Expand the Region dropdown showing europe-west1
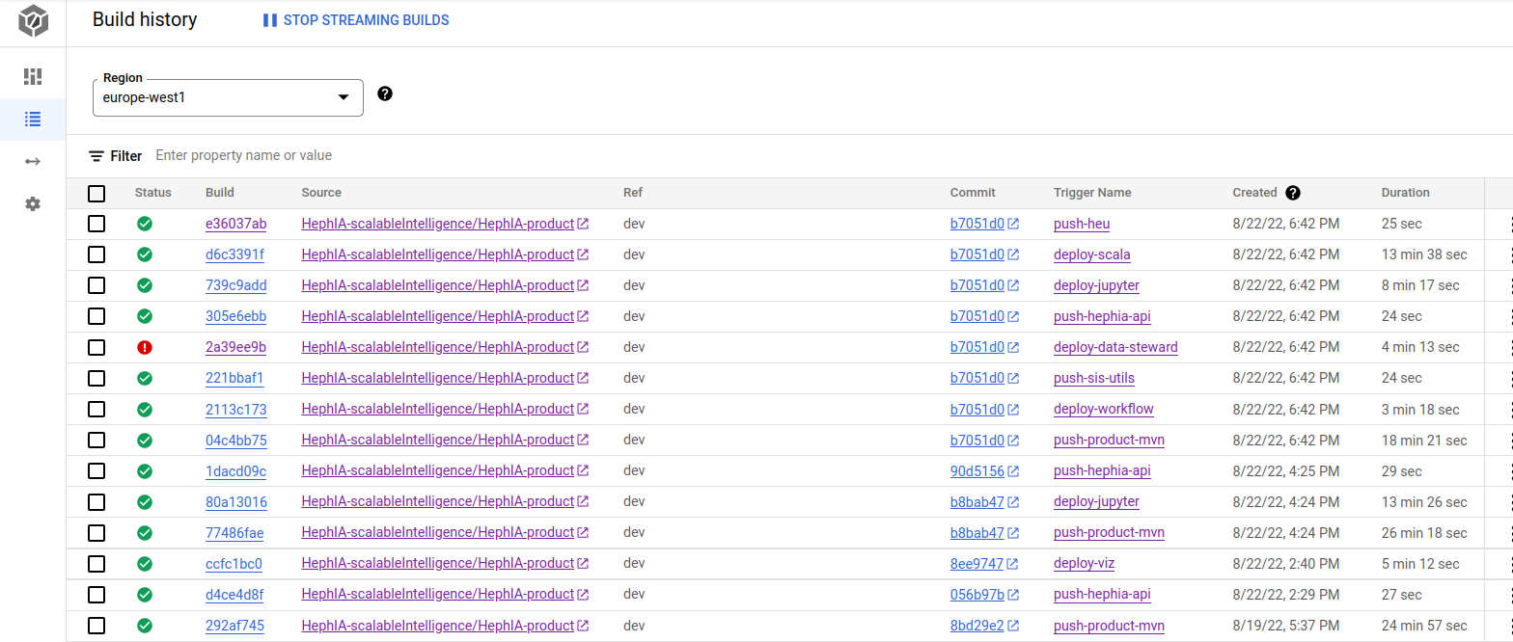 point(228,97)
